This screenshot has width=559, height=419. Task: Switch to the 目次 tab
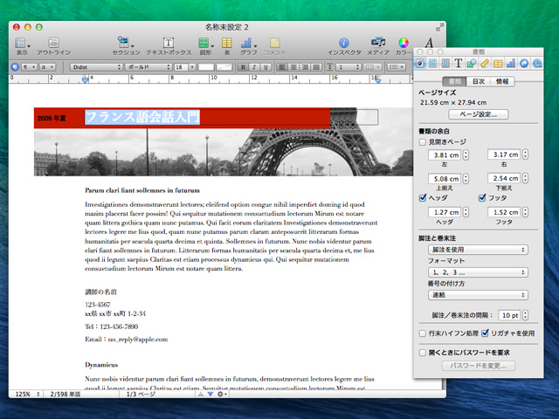pyautogui.click(x=478, y=81)
